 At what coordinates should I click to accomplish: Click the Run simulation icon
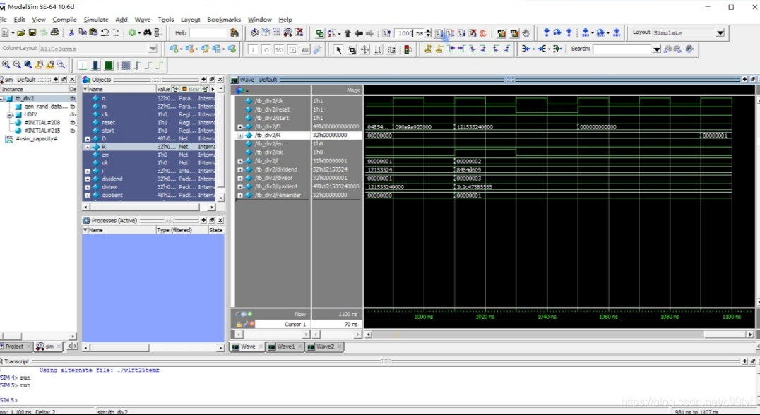tap(439, 33)
